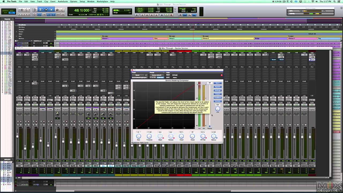Click the Set A button in compressor
Screen dimensions: 343x193
pos(218,83)
